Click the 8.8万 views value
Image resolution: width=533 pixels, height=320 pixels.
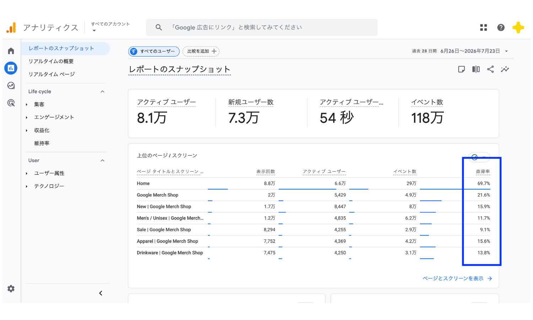269,183
